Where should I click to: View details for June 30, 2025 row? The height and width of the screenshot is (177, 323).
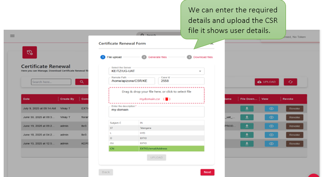tap(271, 118)
